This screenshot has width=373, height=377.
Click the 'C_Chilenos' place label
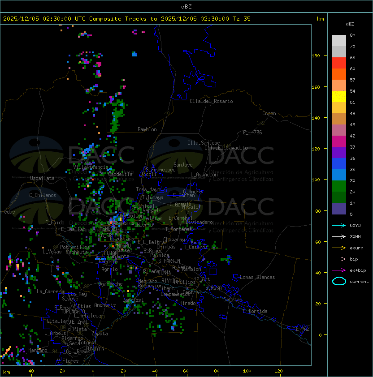(x=43, y=195)
